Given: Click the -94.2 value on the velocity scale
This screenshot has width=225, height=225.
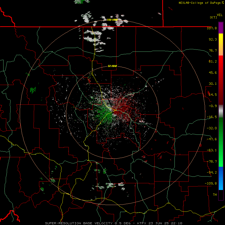Looking at the screenshot, I should 212,172.
